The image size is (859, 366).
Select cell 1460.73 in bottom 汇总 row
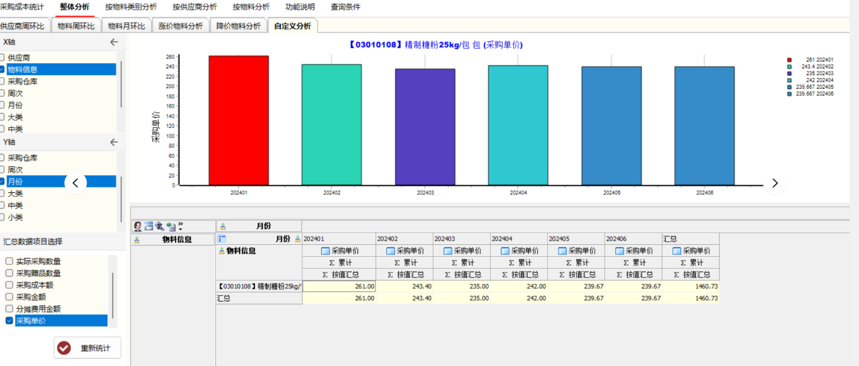[x=691, y=298]
